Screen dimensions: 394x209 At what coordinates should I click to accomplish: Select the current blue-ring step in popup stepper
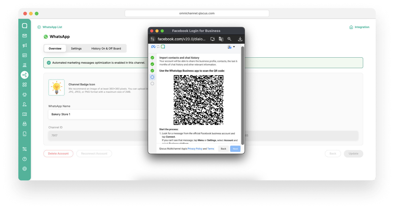[x=152, y=77]
